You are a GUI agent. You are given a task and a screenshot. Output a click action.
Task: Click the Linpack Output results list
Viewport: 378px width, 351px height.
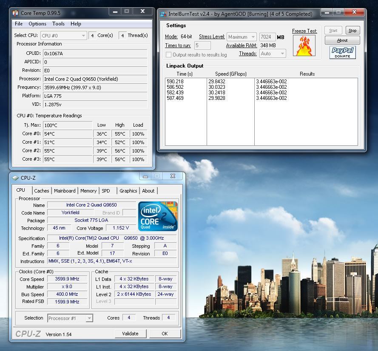pos(261,111)
